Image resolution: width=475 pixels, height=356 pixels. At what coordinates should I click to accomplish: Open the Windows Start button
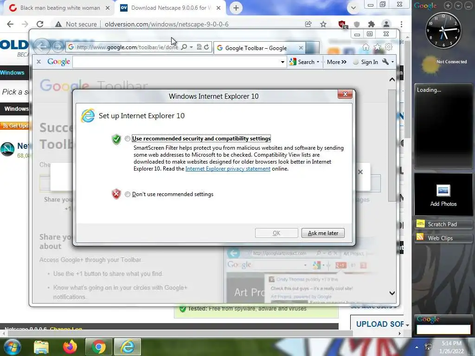click(12, 347)
